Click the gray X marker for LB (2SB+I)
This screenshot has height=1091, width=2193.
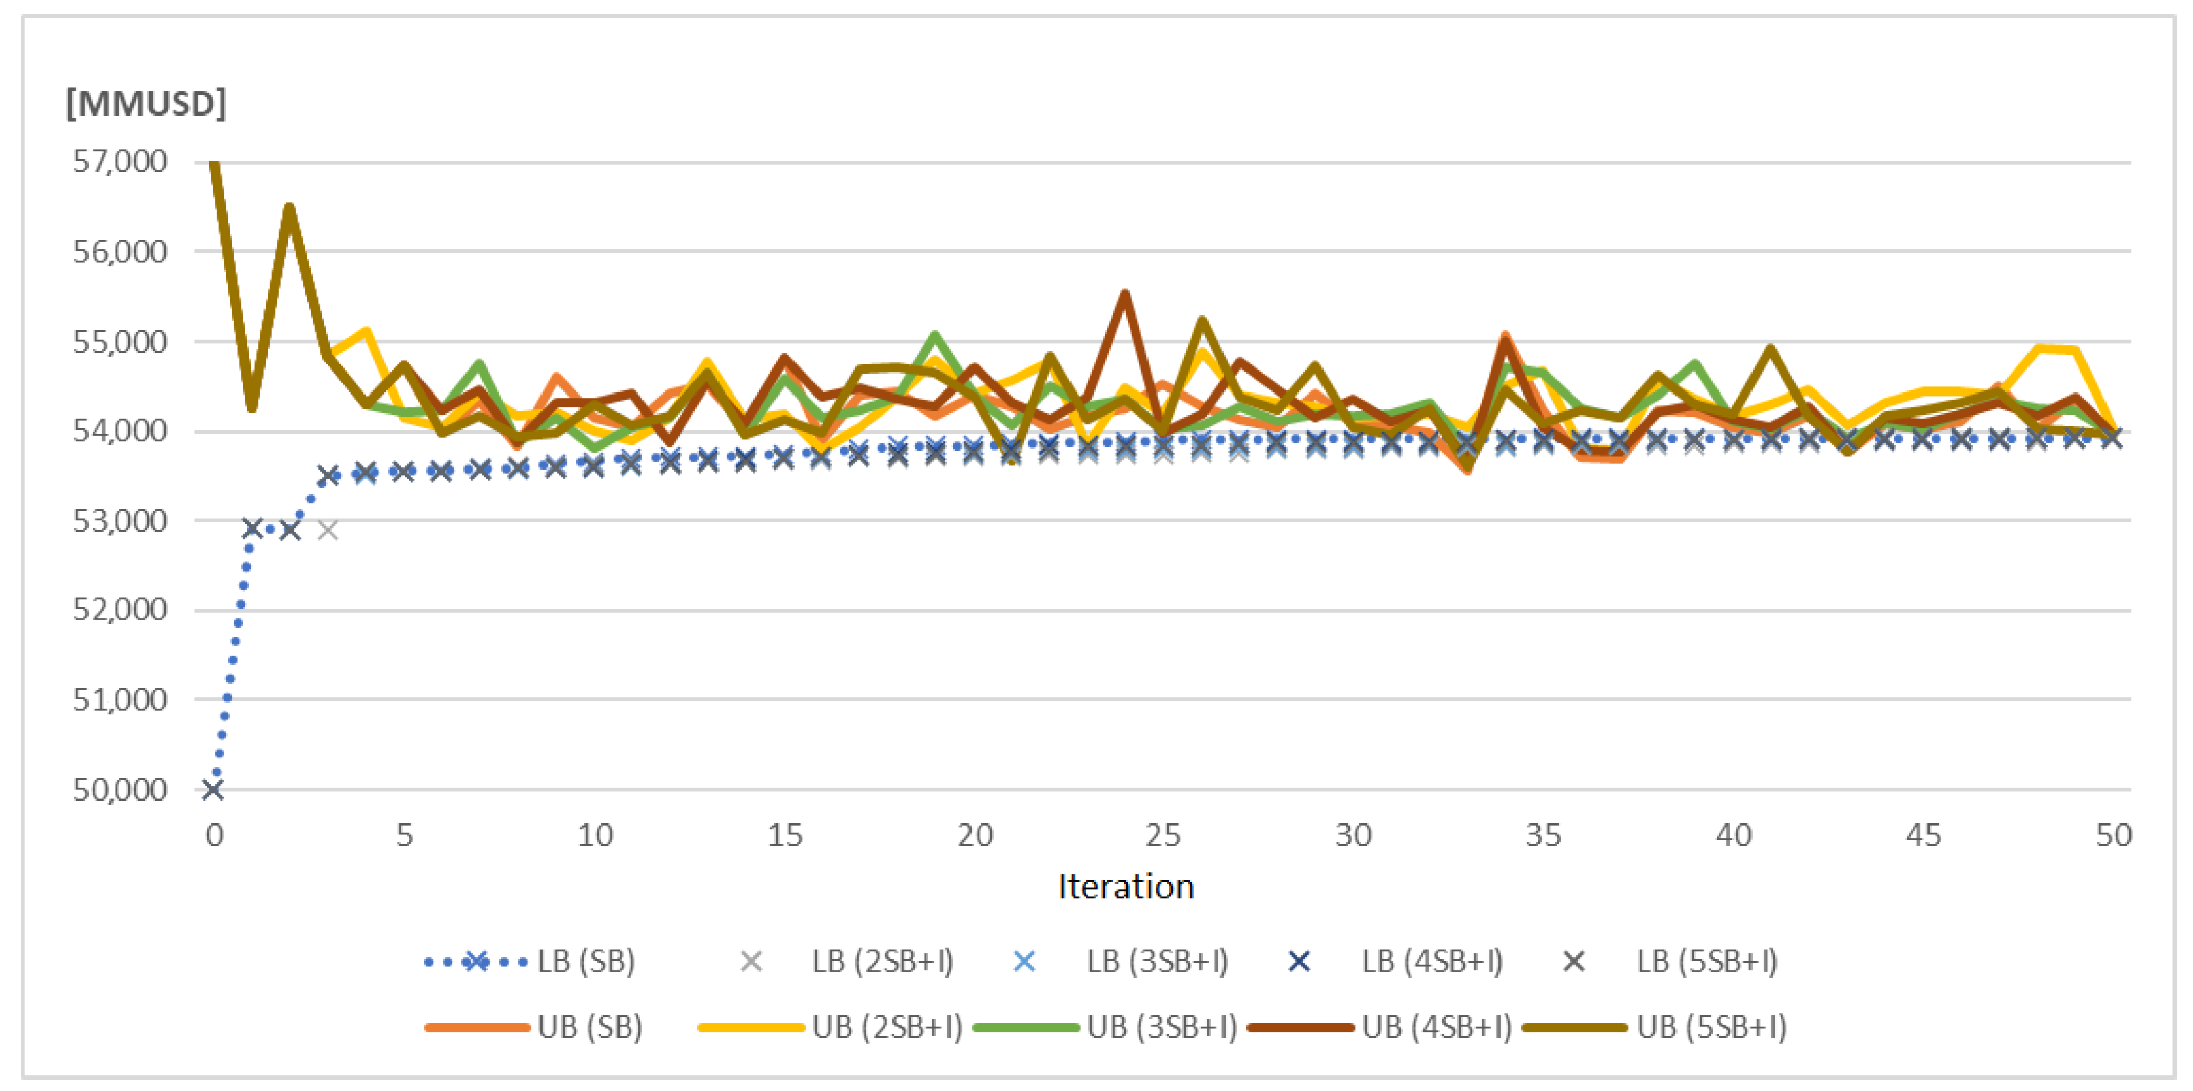click(x=751, y=962)
